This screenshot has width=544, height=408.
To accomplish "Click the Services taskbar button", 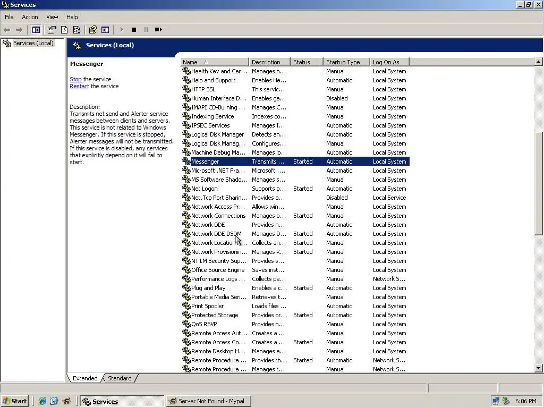I will [122, 401].
